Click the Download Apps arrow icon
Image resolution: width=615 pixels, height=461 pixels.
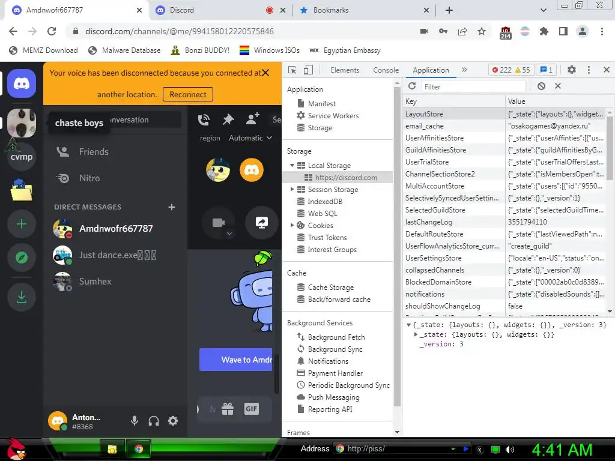point(22,297)
